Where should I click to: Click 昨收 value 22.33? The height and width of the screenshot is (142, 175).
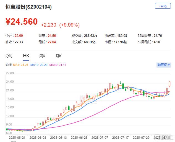19,42
